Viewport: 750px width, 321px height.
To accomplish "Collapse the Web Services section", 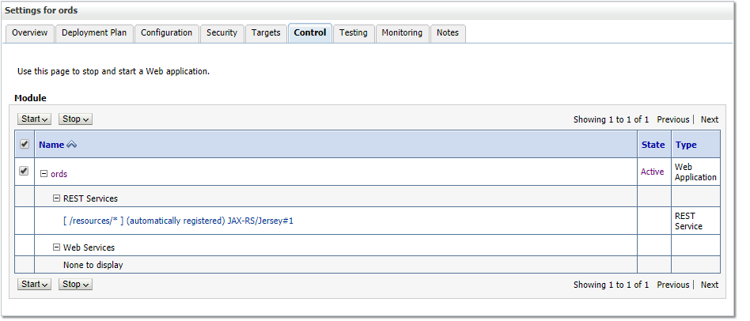I will pyautogui.click(x=56, y=248).
